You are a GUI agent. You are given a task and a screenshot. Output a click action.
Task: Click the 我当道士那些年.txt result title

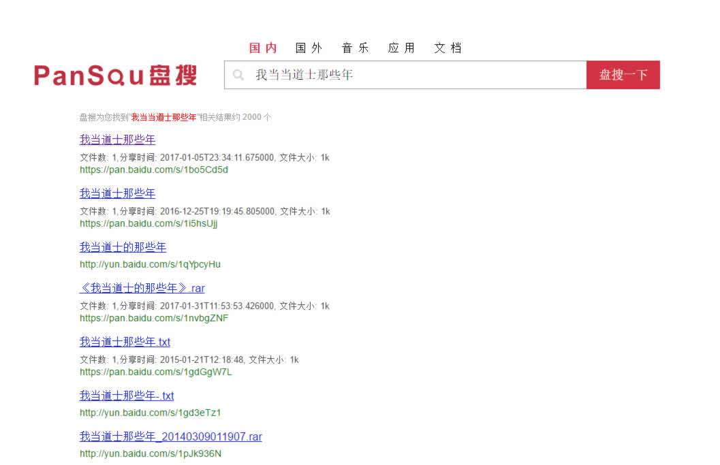pyautogui.click(x=125, y=342)
